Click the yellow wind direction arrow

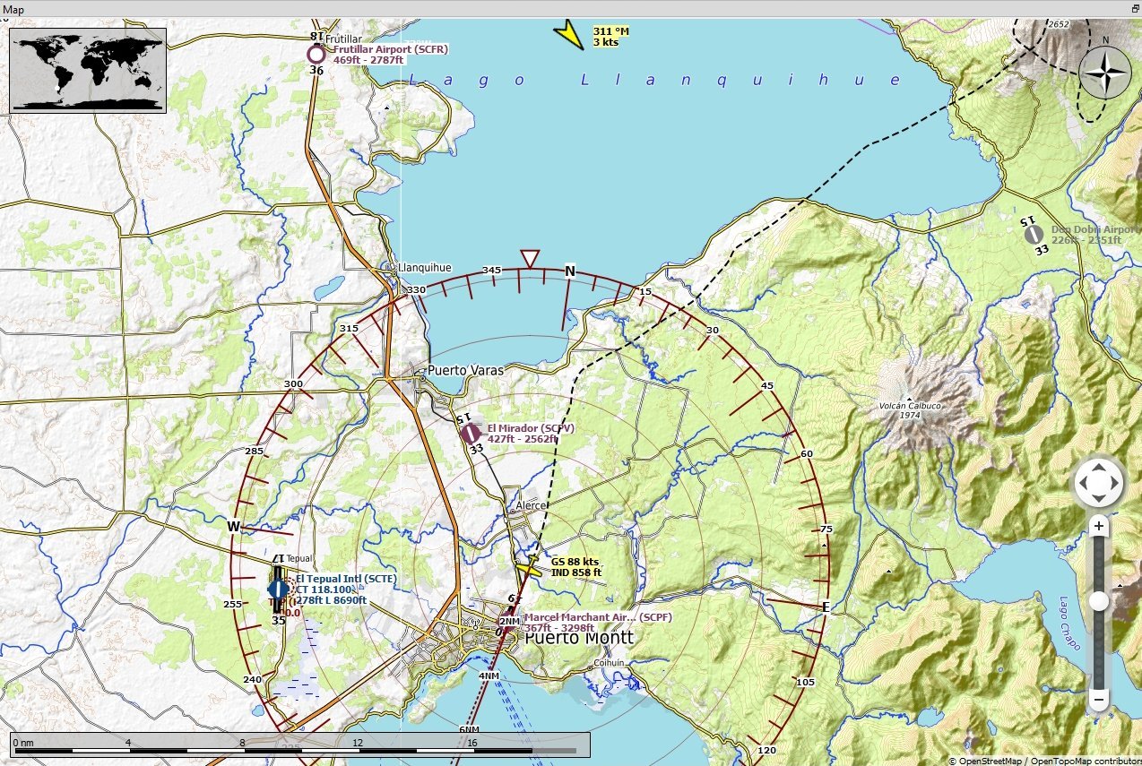coord(568,34)
